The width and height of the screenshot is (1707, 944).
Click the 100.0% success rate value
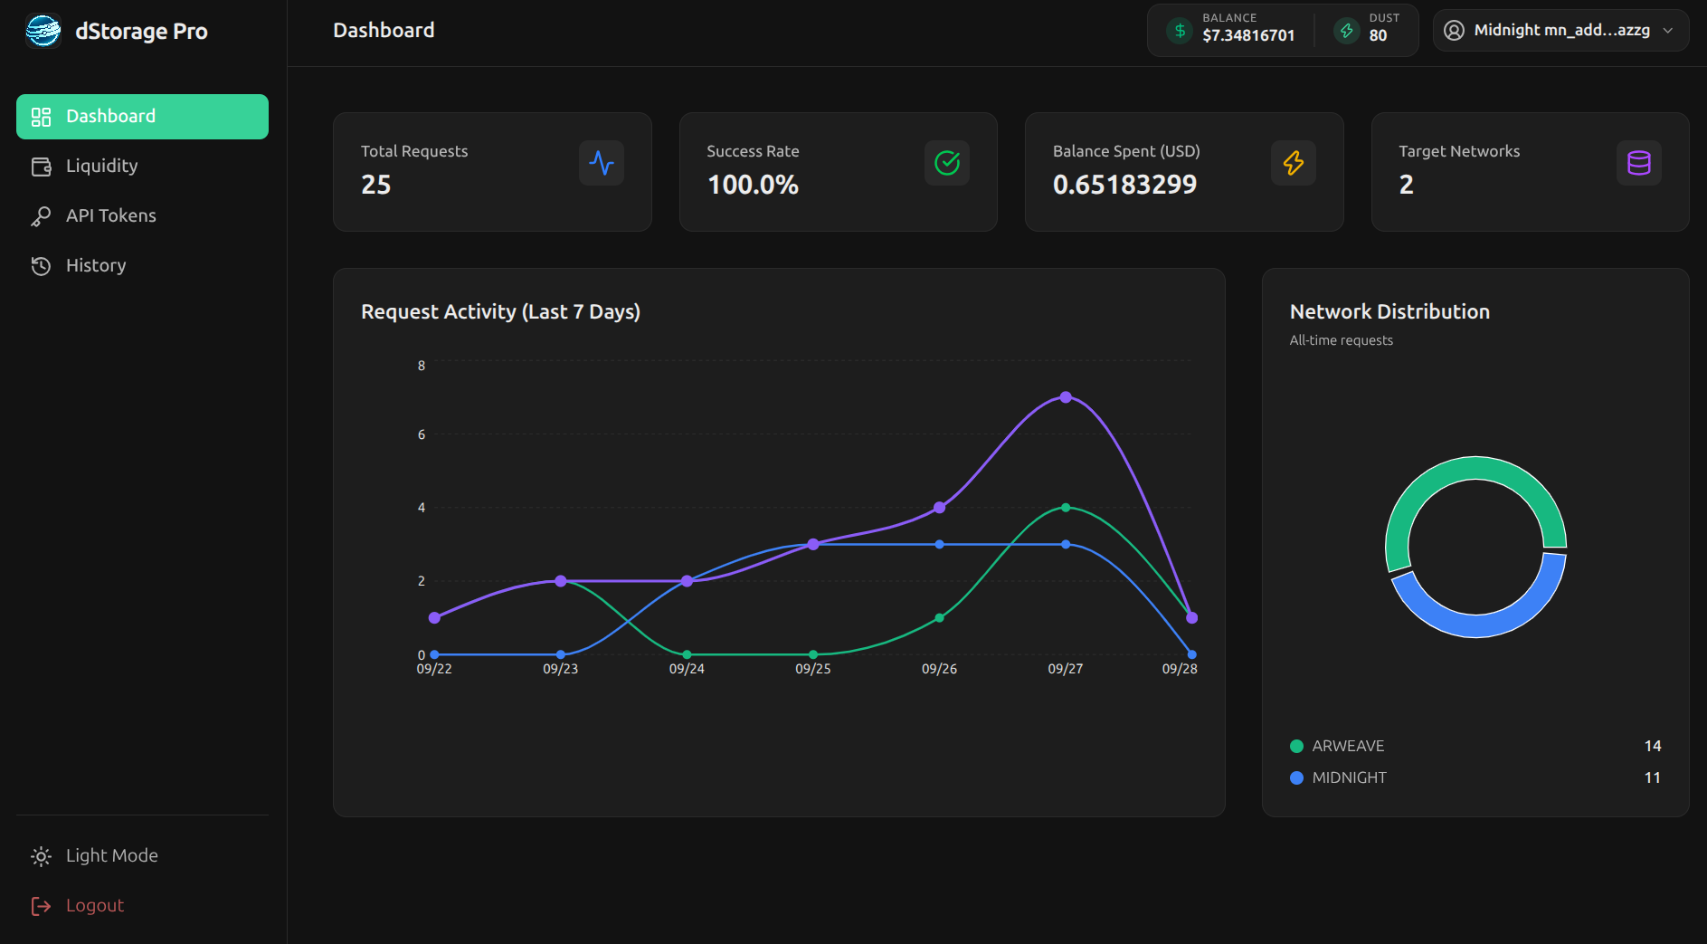753,185
